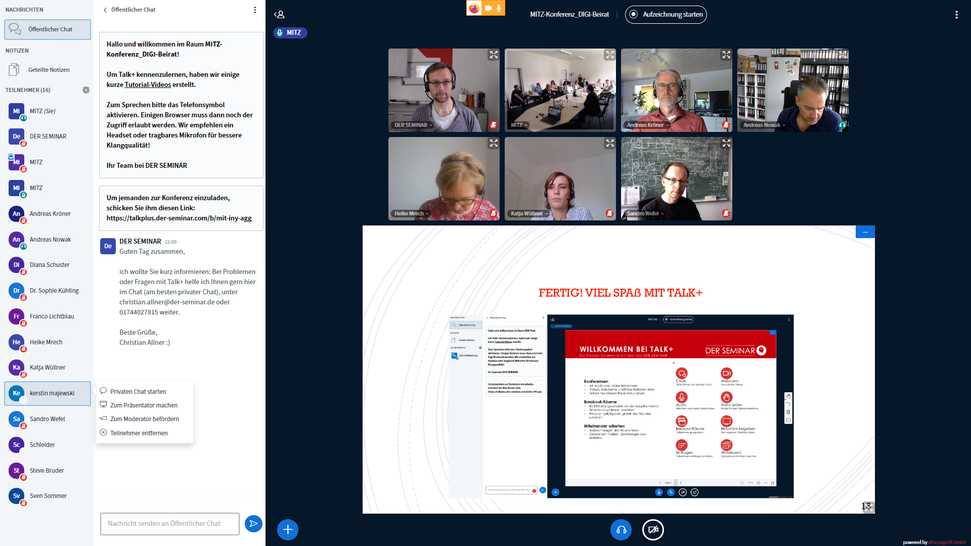Select participant DER SEMINAR
Viewport: 971px width, 546px height.
(48, 136)
